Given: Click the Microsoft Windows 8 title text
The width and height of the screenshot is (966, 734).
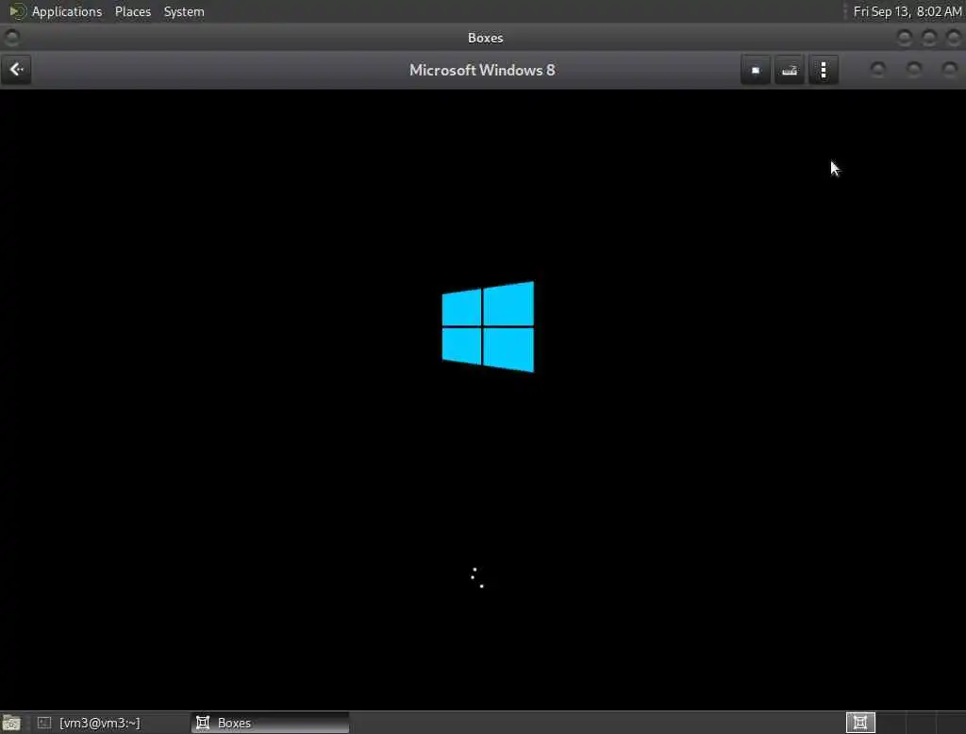Looking at the screenshot, I should pos(482,70).
